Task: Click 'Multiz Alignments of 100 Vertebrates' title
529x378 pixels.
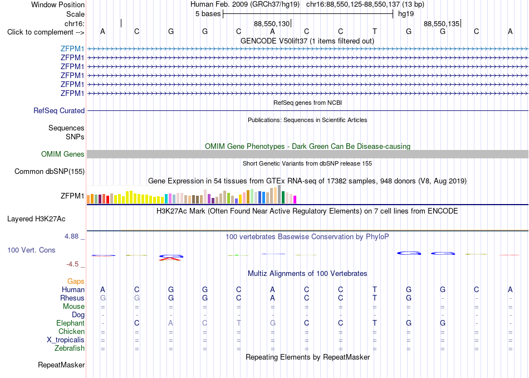Action: tap(307, 274)
